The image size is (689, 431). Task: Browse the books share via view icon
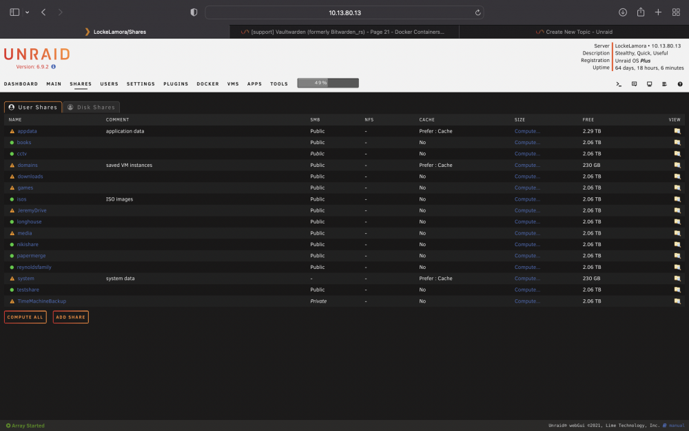coord(677,143)
